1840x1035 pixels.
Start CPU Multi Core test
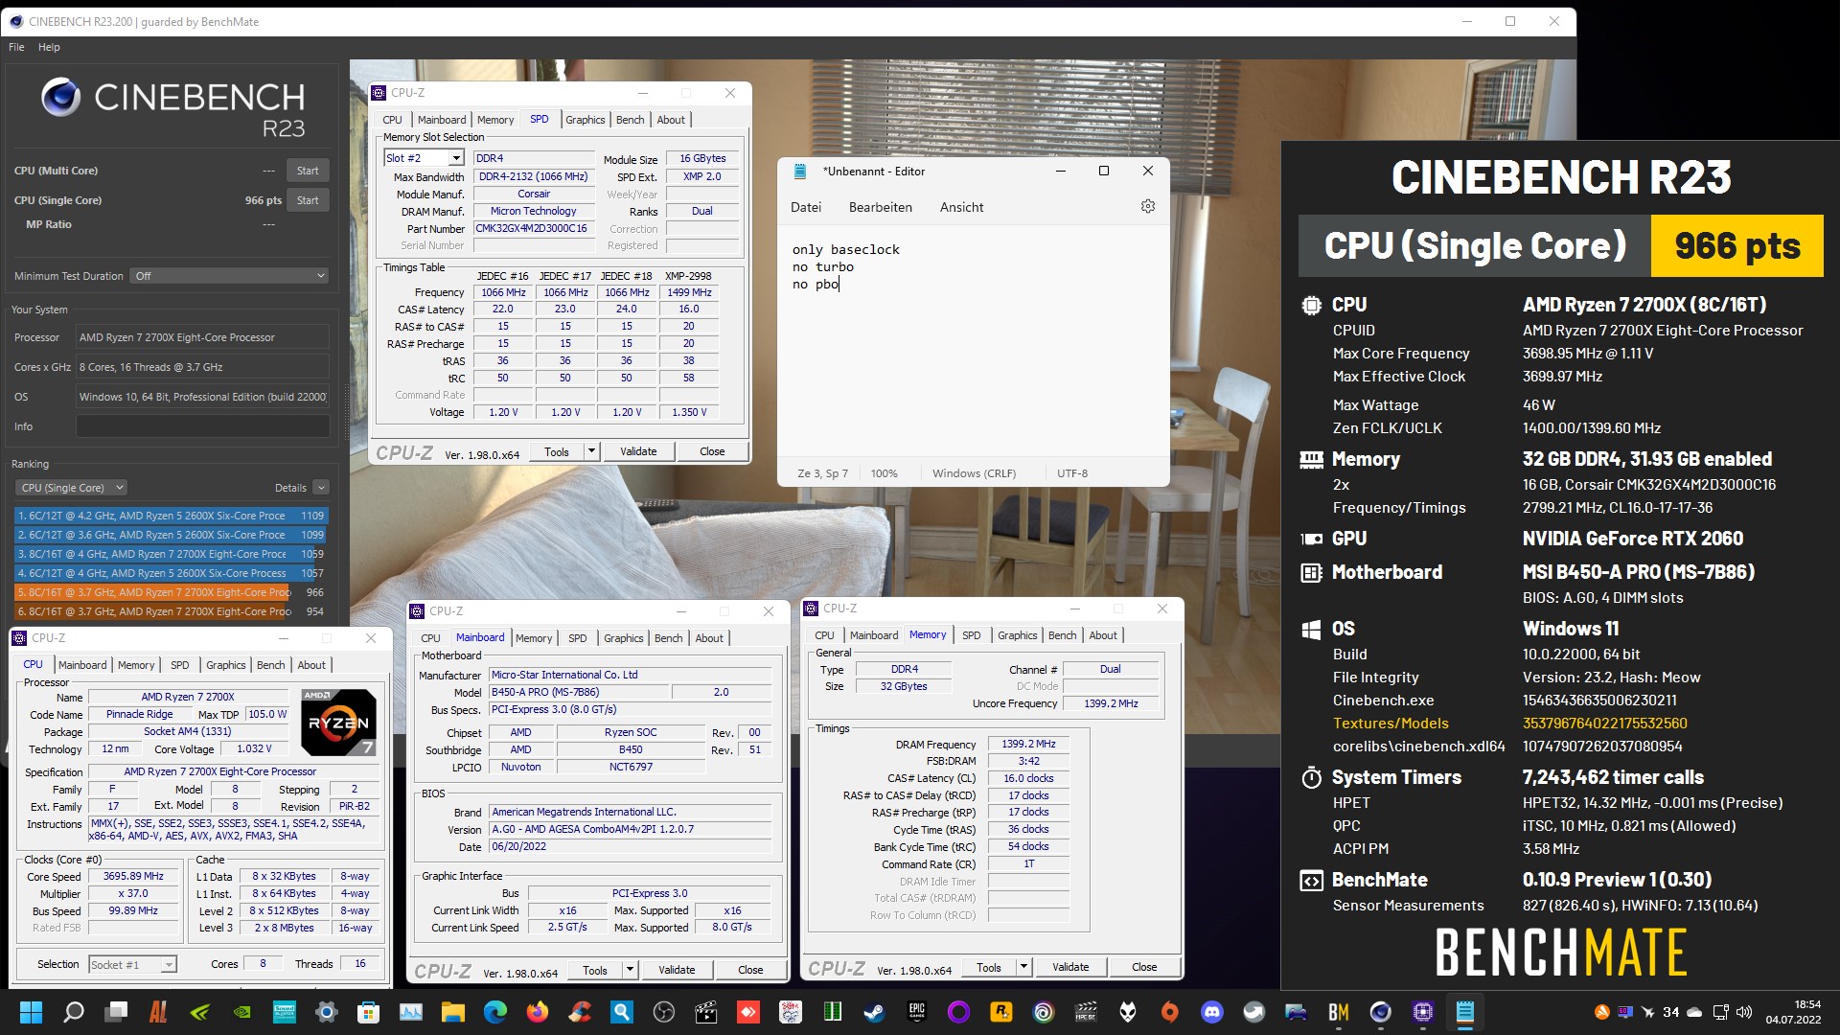(x=308, y=171)
